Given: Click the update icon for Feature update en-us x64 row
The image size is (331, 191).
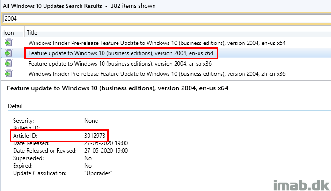Looking at the screenshot, I should point(8,53).
